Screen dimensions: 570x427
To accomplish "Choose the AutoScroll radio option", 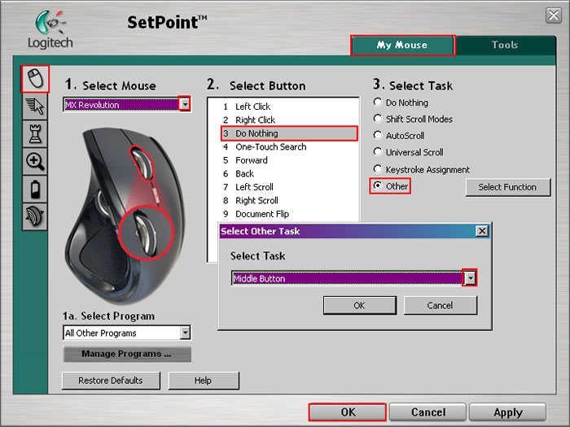I will click(378, 135).
